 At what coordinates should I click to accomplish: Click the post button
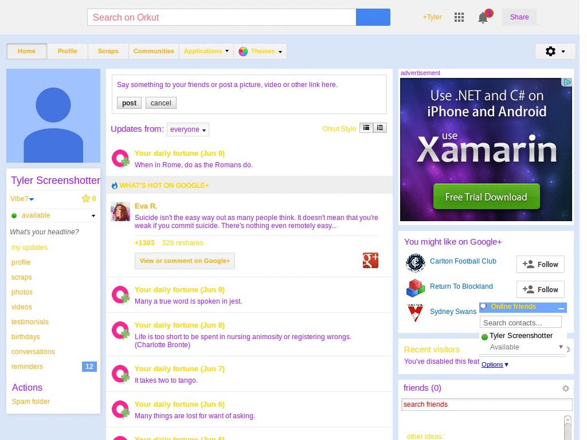pos(129,103)
